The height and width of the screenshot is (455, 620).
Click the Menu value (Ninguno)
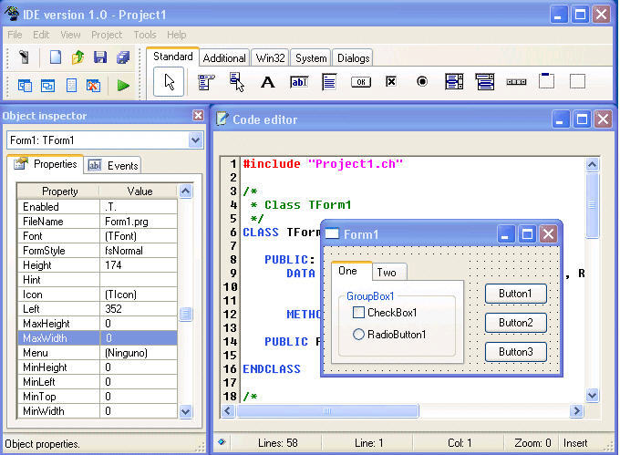[x=126, y=353]
